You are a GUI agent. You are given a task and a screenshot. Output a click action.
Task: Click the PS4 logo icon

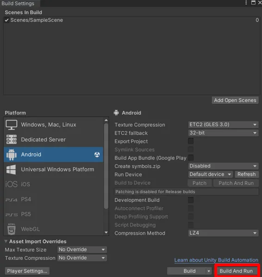(12, 200)
